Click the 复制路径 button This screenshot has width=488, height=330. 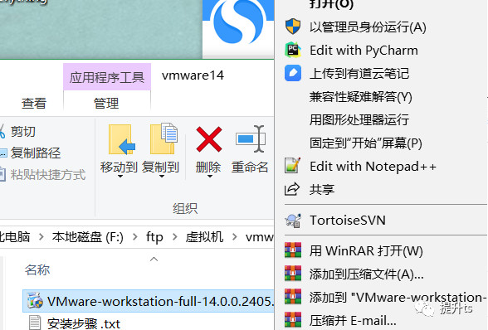coord(30,153)
